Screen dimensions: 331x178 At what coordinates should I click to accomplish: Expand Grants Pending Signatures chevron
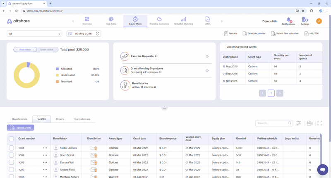click(x=207, y=70)
